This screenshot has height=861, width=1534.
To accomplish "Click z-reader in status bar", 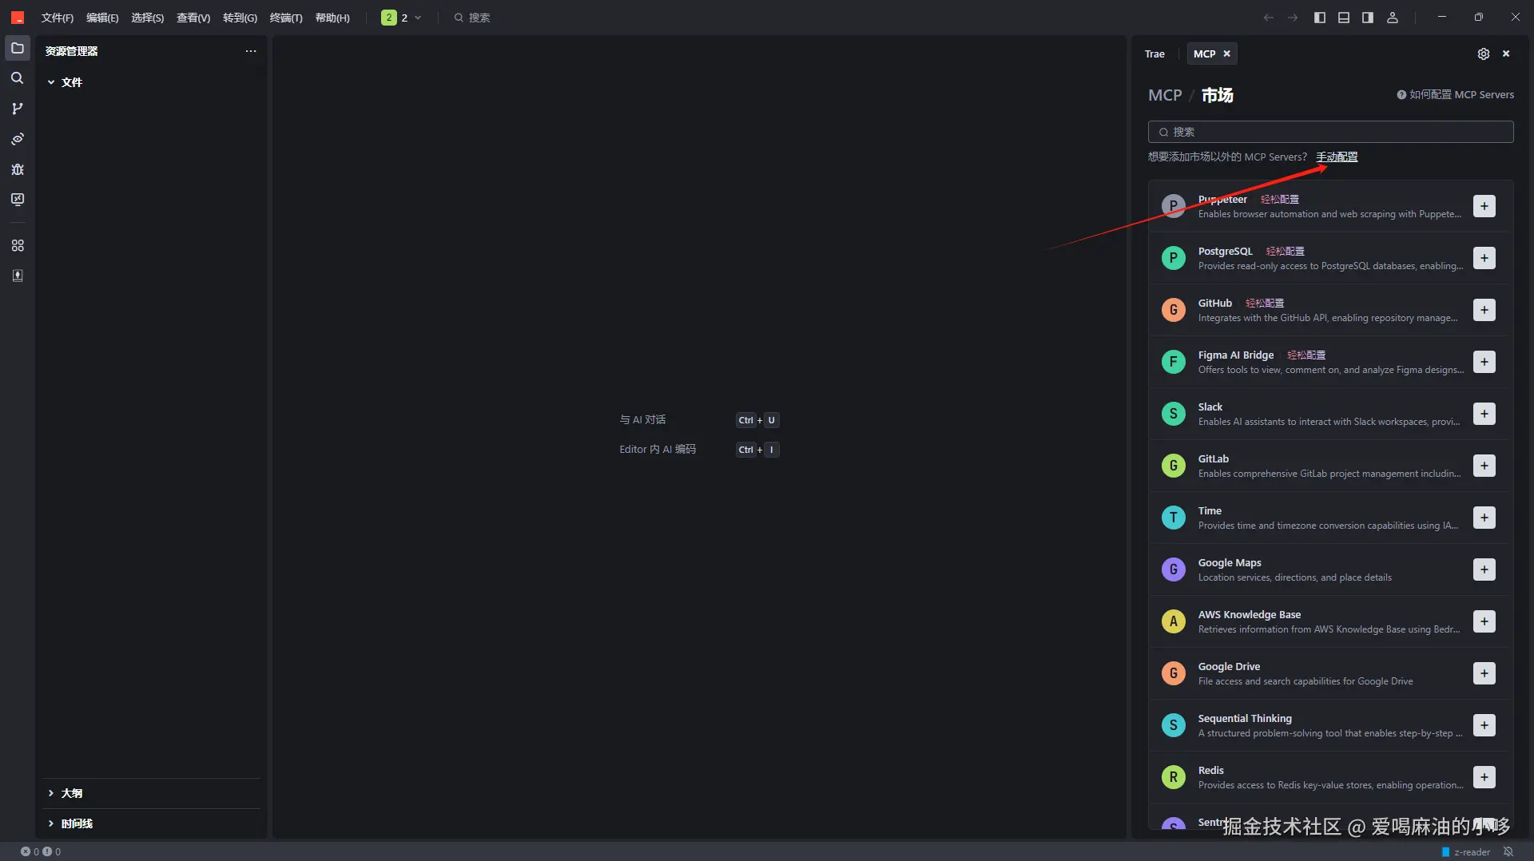I will click(x=1466, y=851).
